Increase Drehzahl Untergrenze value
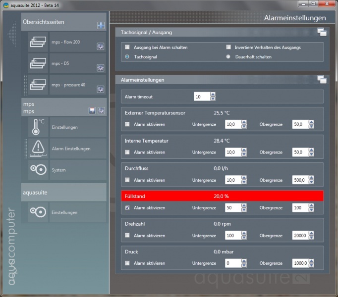This screenshot has width=338, height=297. click(244, 233)
